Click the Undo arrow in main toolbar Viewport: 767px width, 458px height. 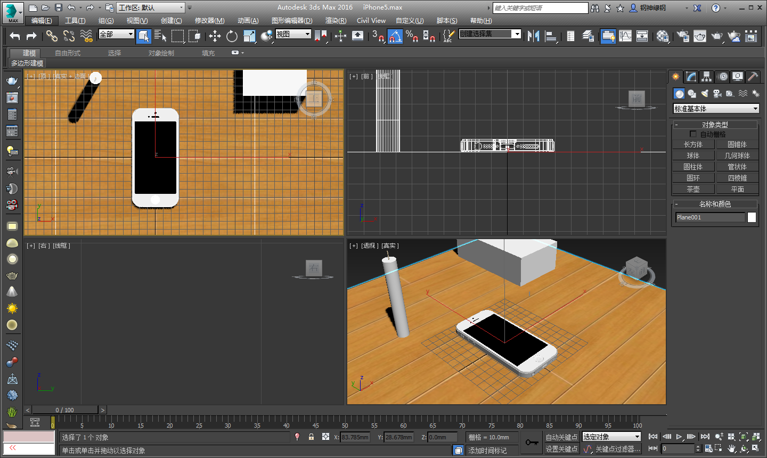15,36
